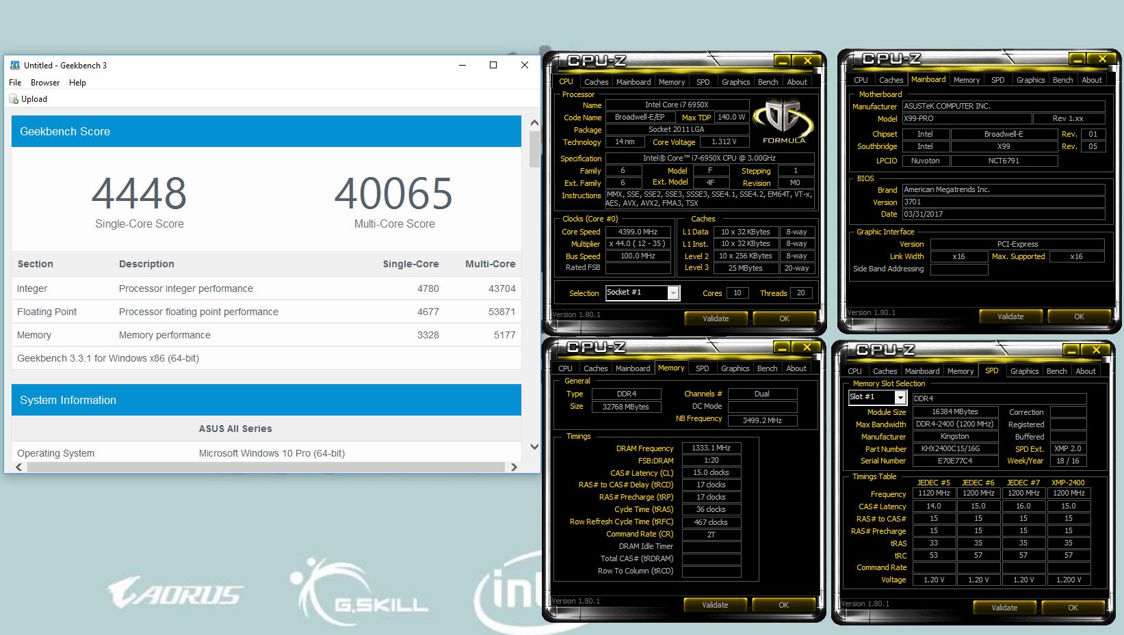Click the Module Size field 16384 MBytes
This screenshot has height=635, width=1124.
pos(955,412)
